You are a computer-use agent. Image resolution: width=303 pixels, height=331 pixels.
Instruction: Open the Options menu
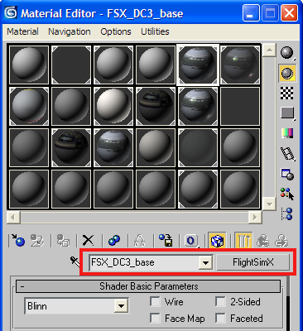[116, 31]
